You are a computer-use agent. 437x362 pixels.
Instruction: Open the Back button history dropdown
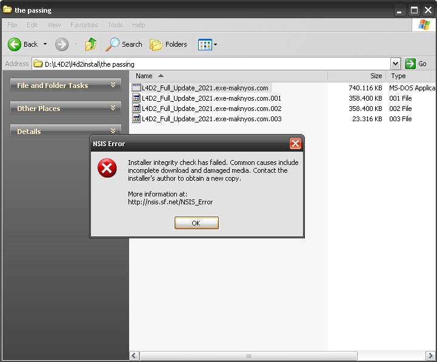pyautogui.click(x=45, y=44)
